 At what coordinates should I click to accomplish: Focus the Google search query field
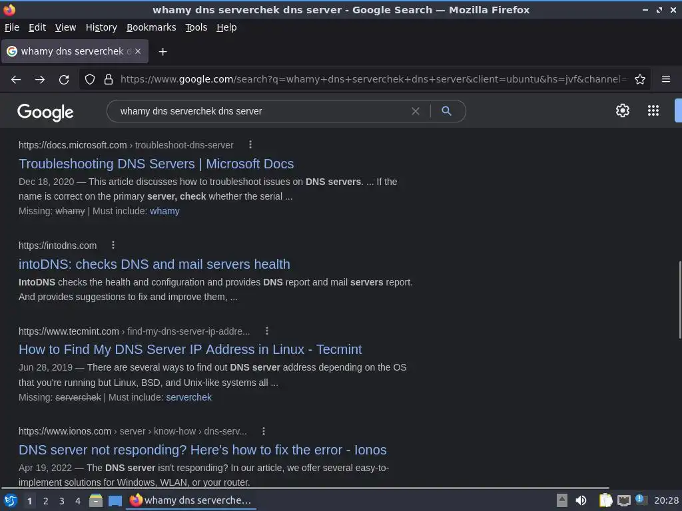pos(263,111)
